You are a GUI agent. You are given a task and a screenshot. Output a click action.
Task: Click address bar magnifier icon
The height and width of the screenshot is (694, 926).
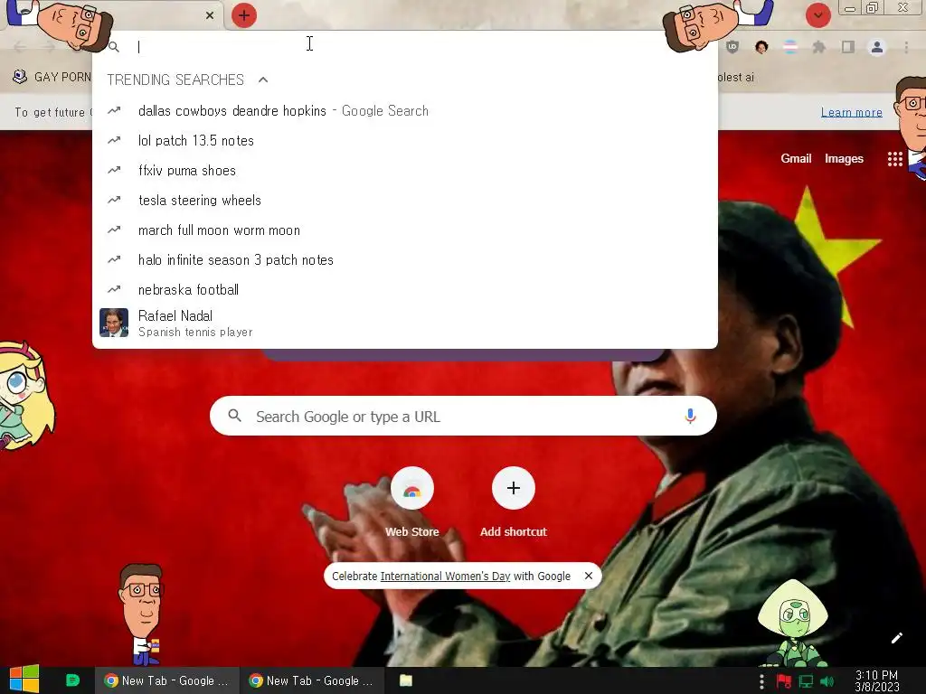pos(114,47)
